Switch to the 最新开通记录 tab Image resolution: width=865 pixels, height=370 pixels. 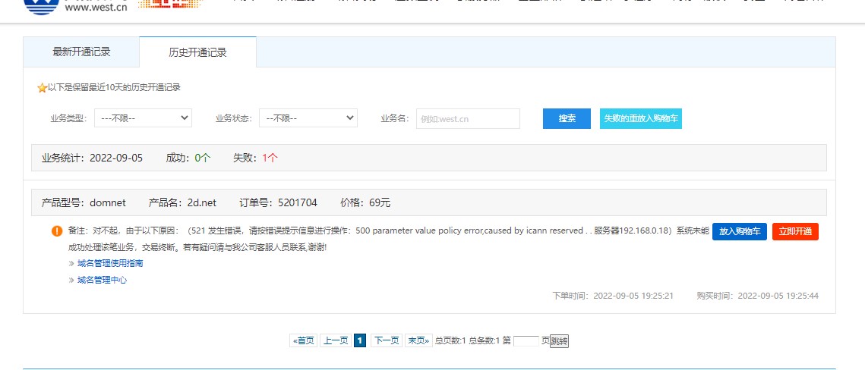coord(81,52)
